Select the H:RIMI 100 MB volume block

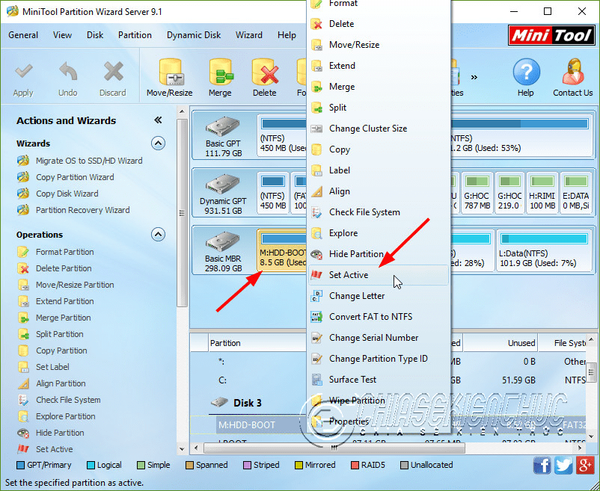[542, 193]
